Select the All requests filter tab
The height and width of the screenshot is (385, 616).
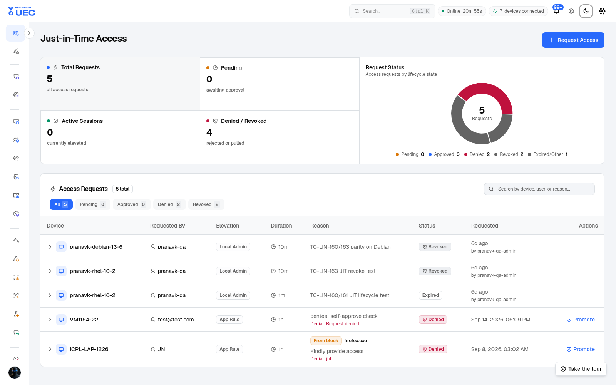click(61, 204)
